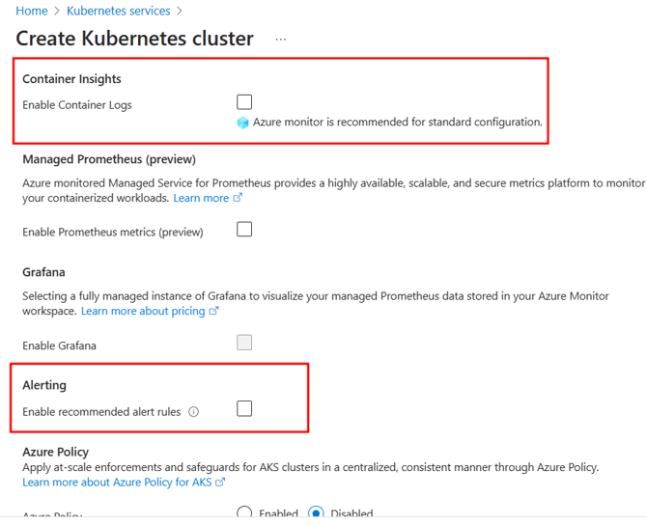Click the breadcrumb chevron after Home

(57, 12)
